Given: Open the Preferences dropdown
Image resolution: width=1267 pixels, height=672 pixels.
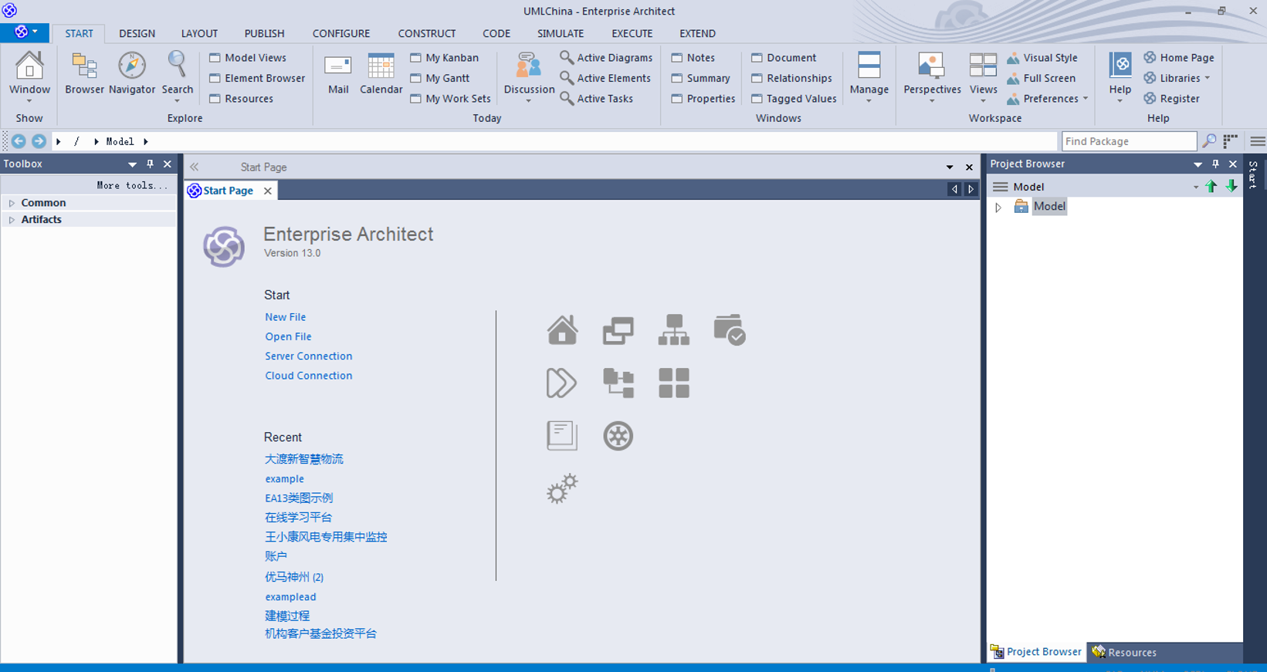Looking at the screenshot, I should (x=1048, y=99).
